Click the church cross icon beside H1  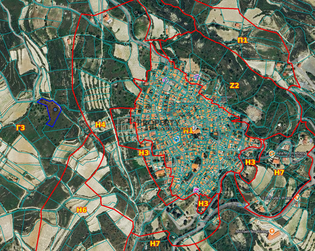click(x=194, y=127)
